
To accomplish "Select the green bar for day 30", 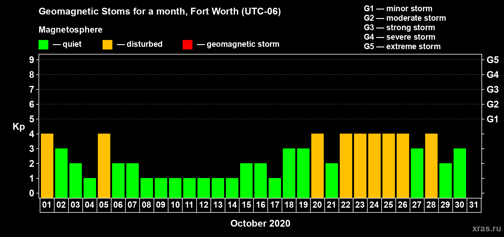I will pyautogui.click(x=460, y=173).
